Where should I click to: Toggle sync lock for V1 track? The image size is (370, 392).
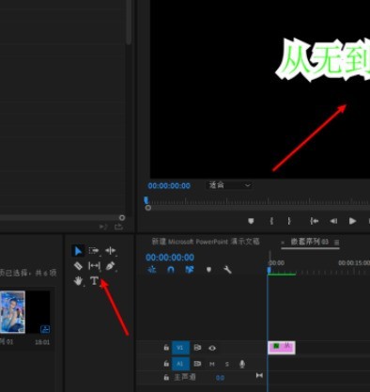pyautogui.click(x=197, y=348)
